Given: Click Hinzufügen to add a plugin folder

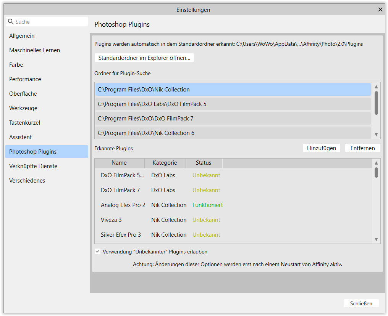Looking at the screenshot, I should (x=322, y=148).
